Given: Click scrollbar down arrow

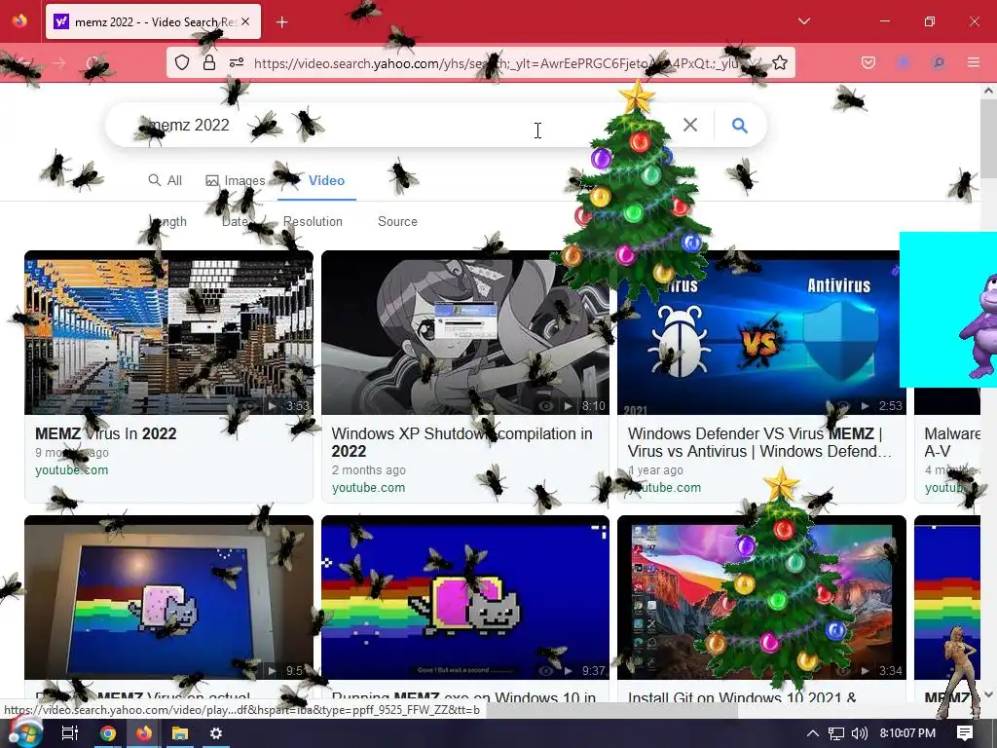Looking at the screenshot, I should (x=988, y=694).
